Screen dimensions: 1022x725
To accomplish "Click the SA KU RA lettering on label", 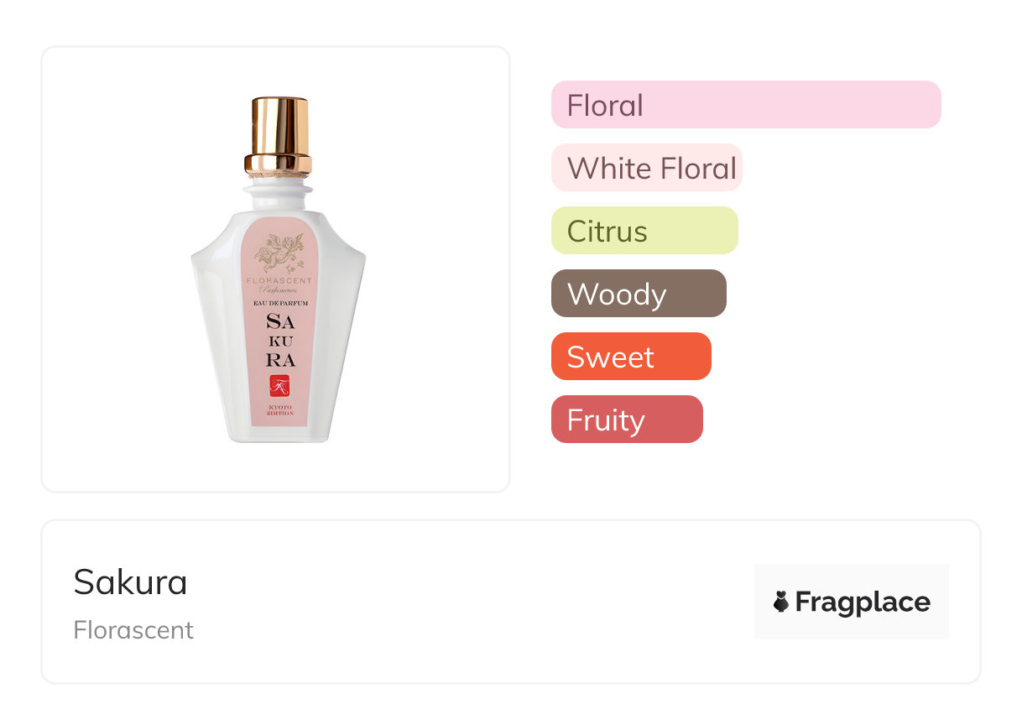I will tap(279, 341).
